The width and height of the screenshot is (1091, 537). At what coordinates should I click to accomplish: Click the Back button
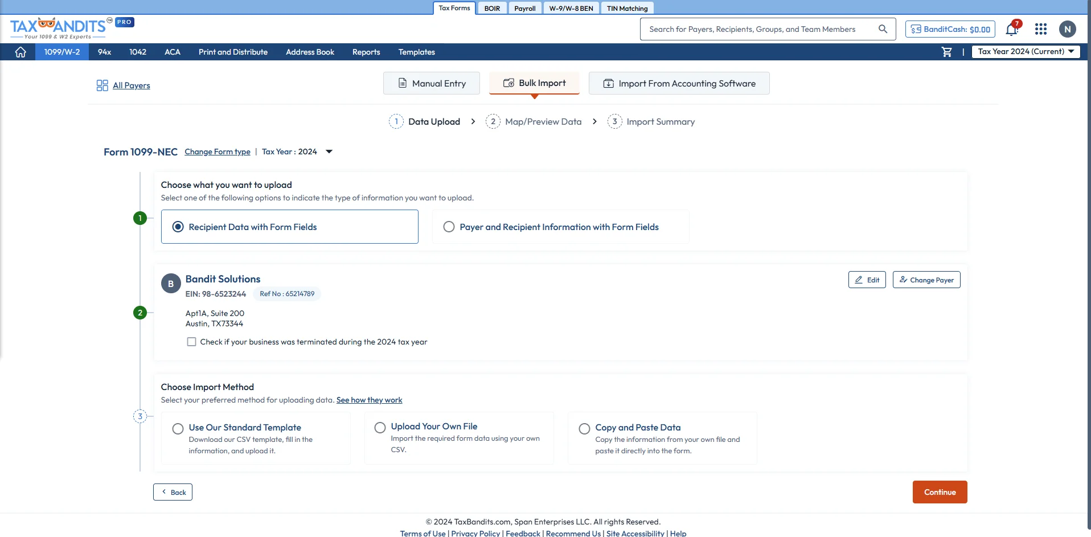tap(173, 492)
